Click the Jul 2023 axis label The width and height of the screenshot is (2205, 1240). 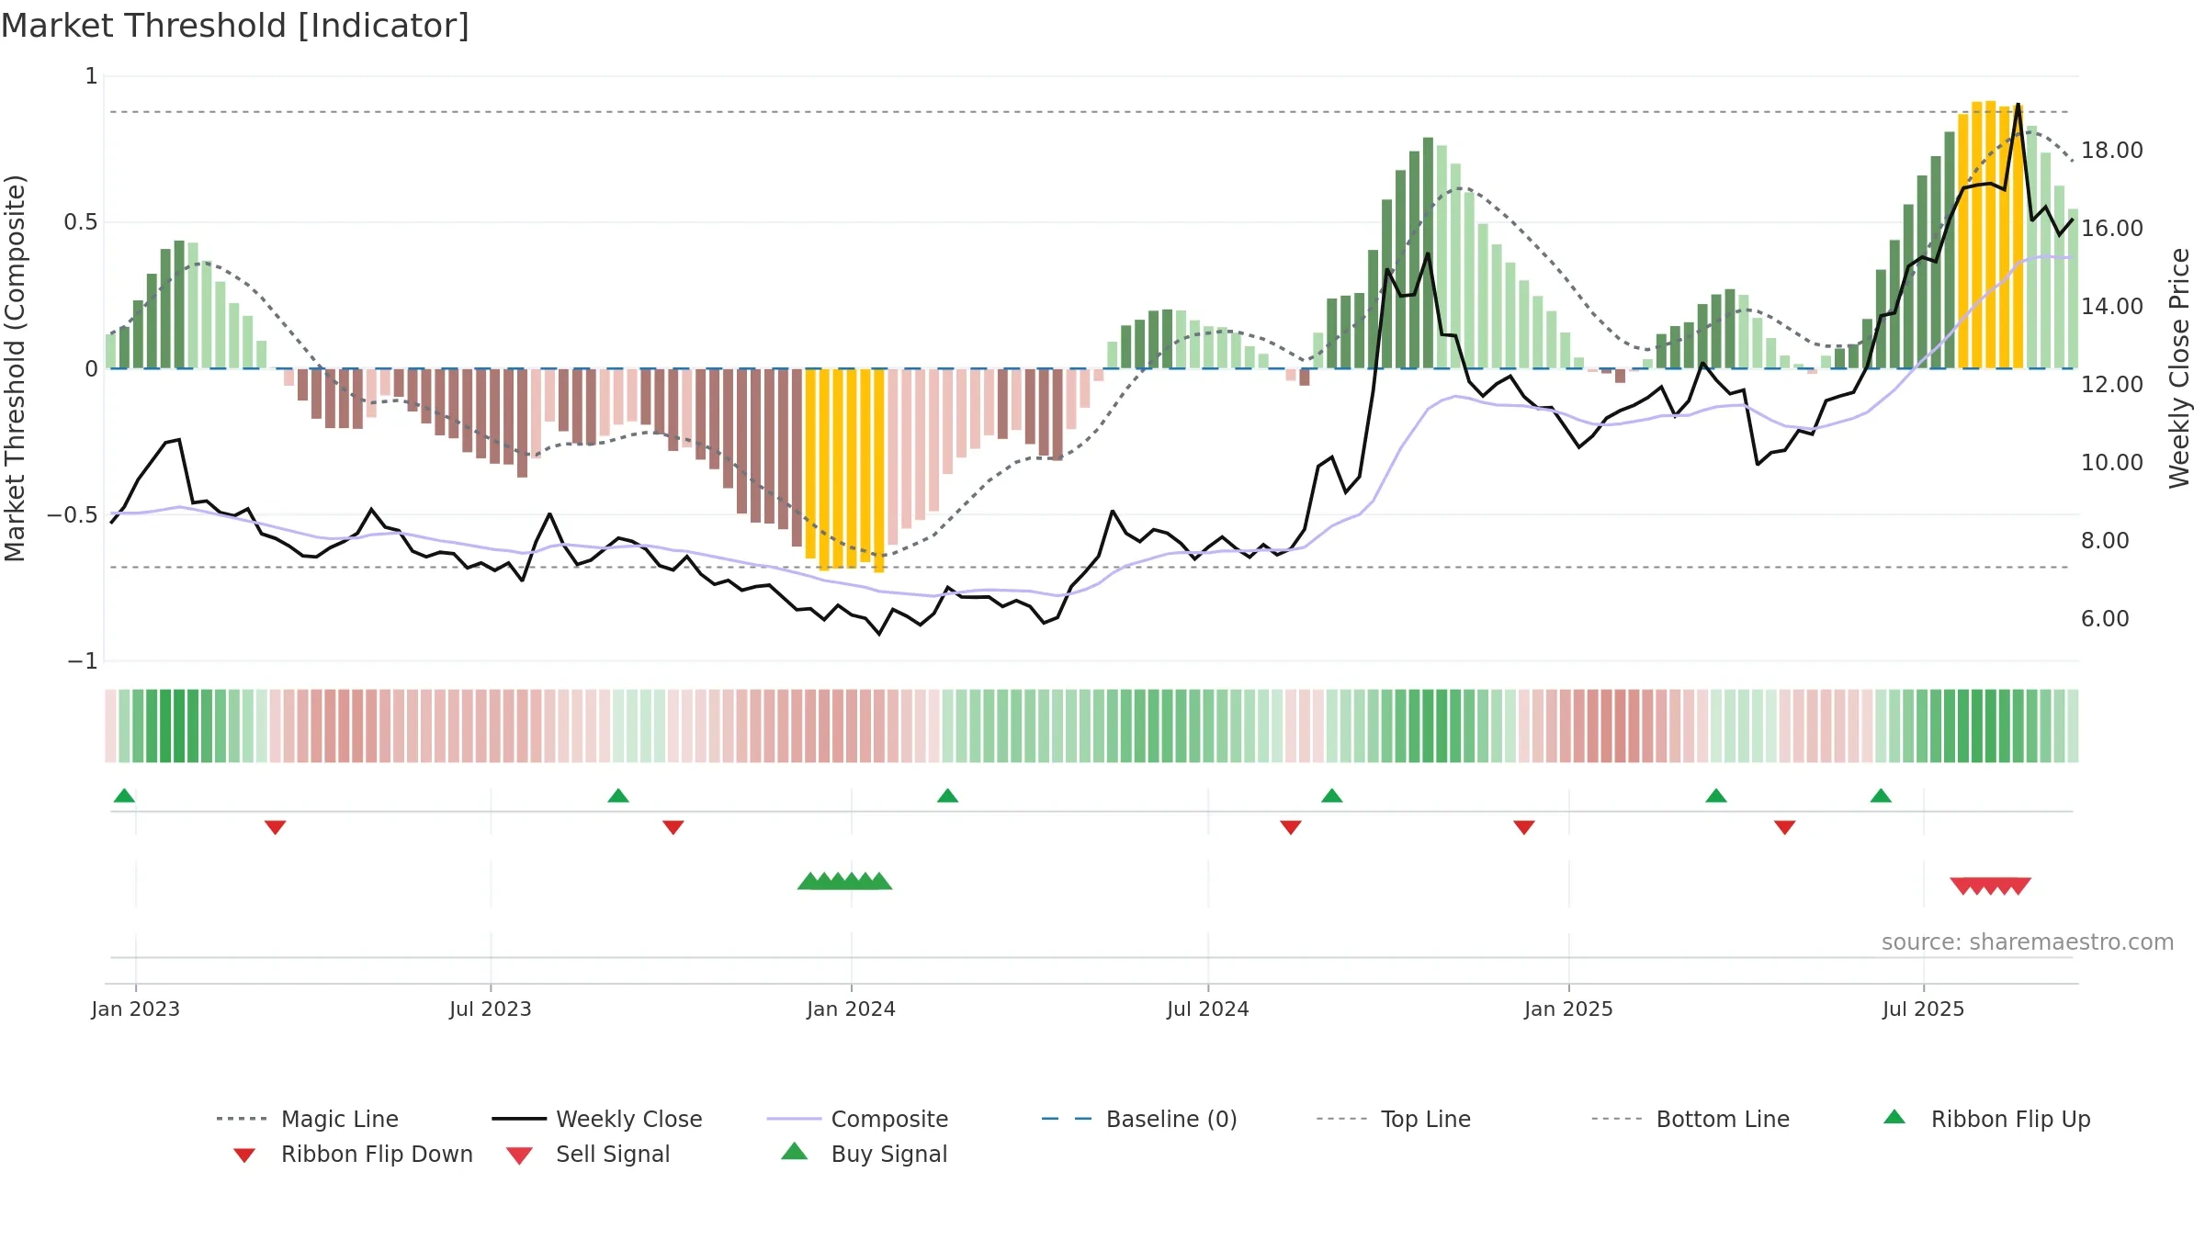tap(491, 1009)
